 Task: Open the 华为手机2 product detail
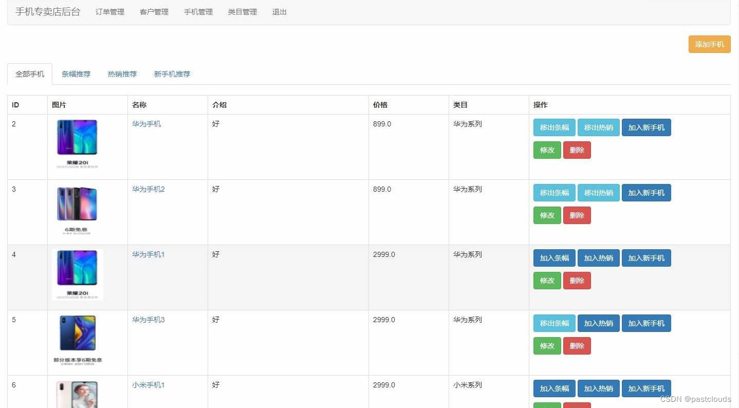[148, 189]
